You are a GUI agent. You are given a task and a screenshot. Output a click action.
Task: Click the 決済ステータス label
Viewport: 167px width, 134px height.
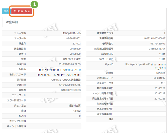click(x=105, y=83)
